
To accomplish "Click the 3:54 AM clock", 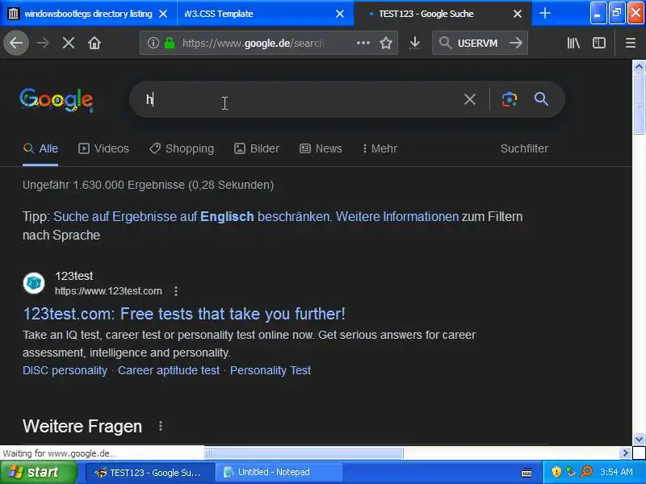I will (x=616, y=472).
